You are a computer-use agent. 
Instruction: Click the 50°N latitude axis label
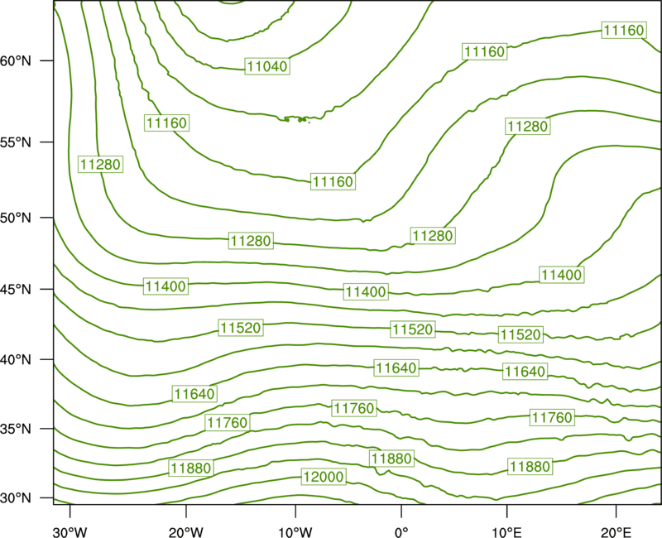pyautogui.click(x=16, y=218)
